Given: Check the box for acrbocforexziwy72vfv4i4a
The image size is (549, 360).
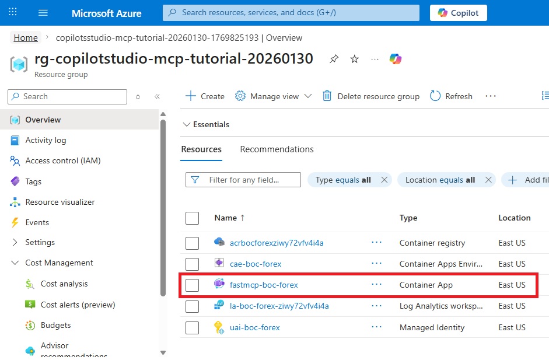Looking at the screenshot, I should pyautogui.click(x=192, y=243).
